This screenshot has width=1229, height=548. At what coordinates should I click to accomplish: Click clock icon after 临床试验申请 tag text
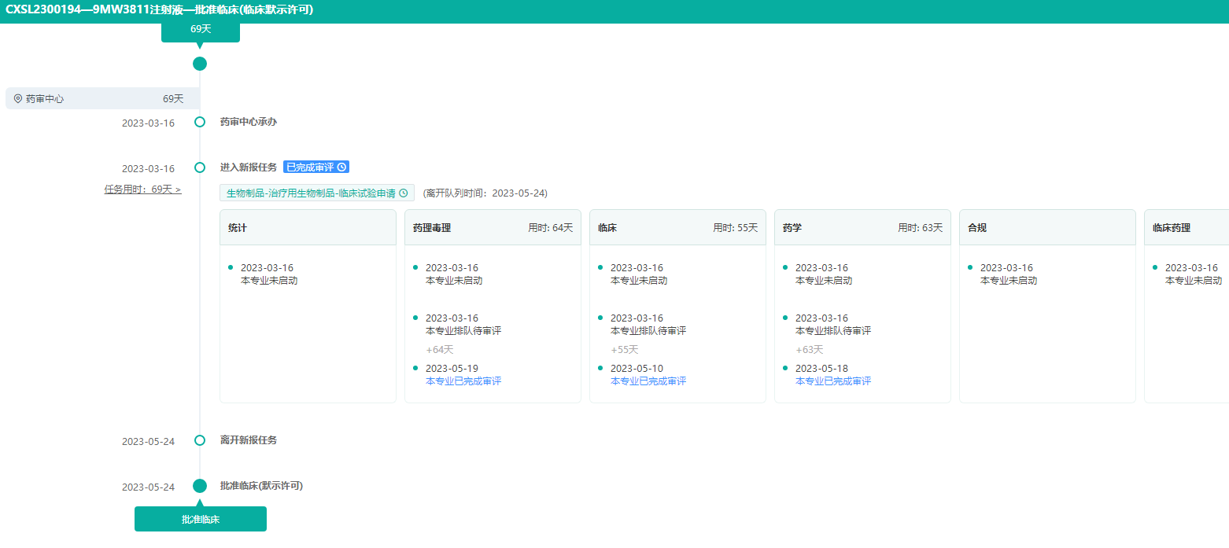(404, 193)
